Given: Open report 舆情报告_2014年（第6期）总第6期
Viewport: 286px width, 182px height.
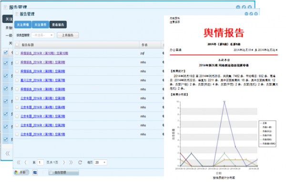Looking at the screenshot, I should [43, 89].
